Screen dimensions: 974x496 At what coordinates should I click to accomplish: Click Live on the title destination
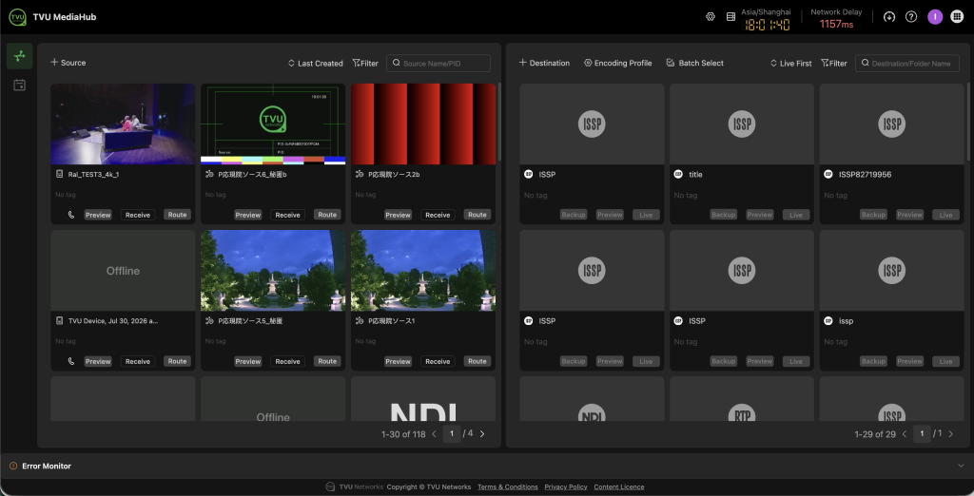point(796,215)
